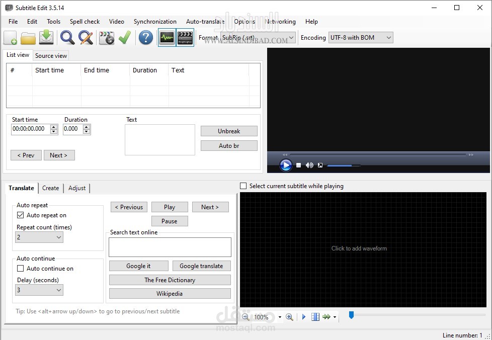The height and width of the screenshot is (340, 492).
Task: Switch to the Source view tab
Action: point(50,55)
